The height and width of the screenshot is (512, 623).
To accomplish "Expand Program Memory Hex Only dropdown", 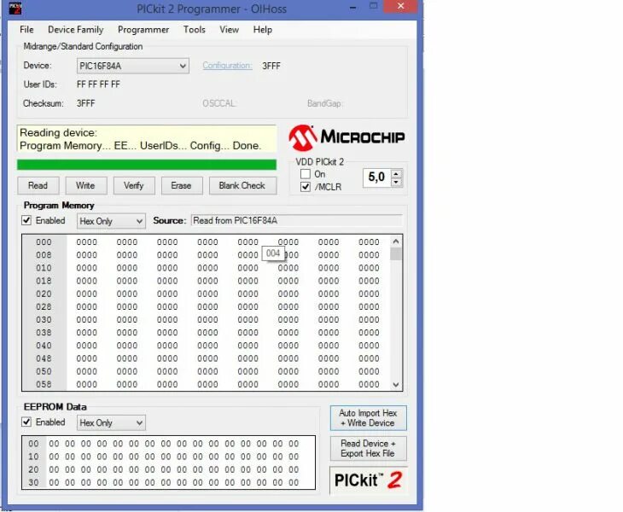I will coord(111,221).
